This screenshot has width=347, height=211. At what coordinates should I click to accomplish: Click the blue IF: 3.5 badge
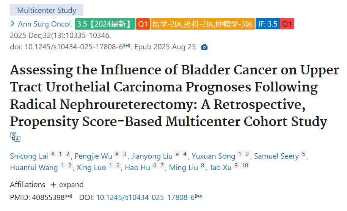point(268,24)
